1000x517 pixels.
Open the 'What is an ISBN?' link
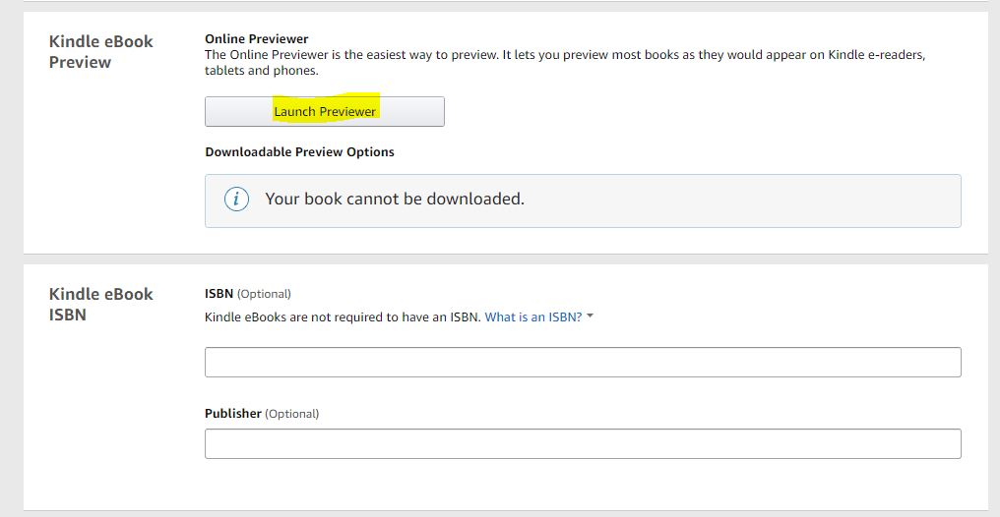coord(532,317)
